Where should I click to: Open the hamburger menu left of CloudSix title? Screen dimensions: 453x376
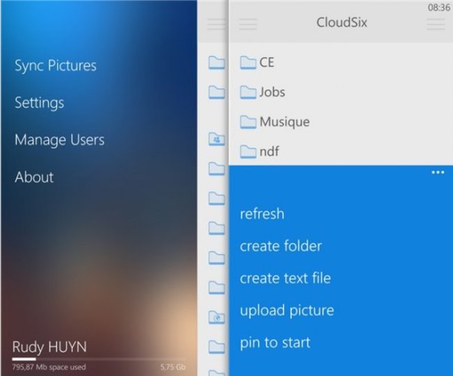[247, 24]
